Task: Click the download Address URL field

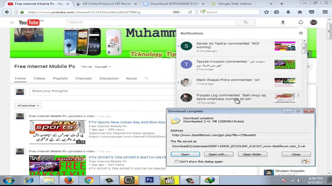Action: pyautogui.click(x=241, y=135)
